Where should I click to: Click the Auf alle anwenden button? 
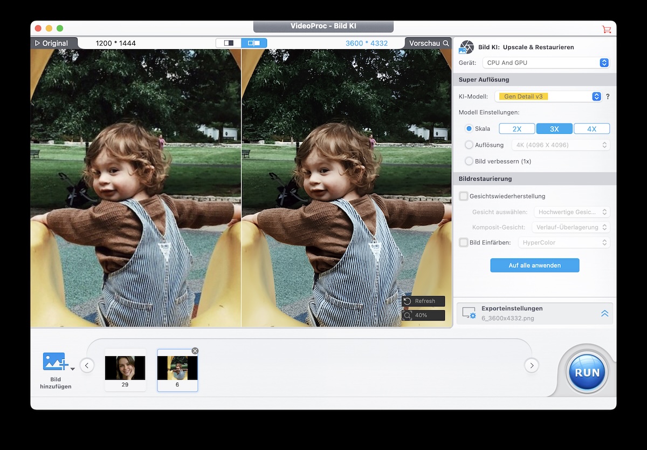pyautogui.click(x=534, y=265)
